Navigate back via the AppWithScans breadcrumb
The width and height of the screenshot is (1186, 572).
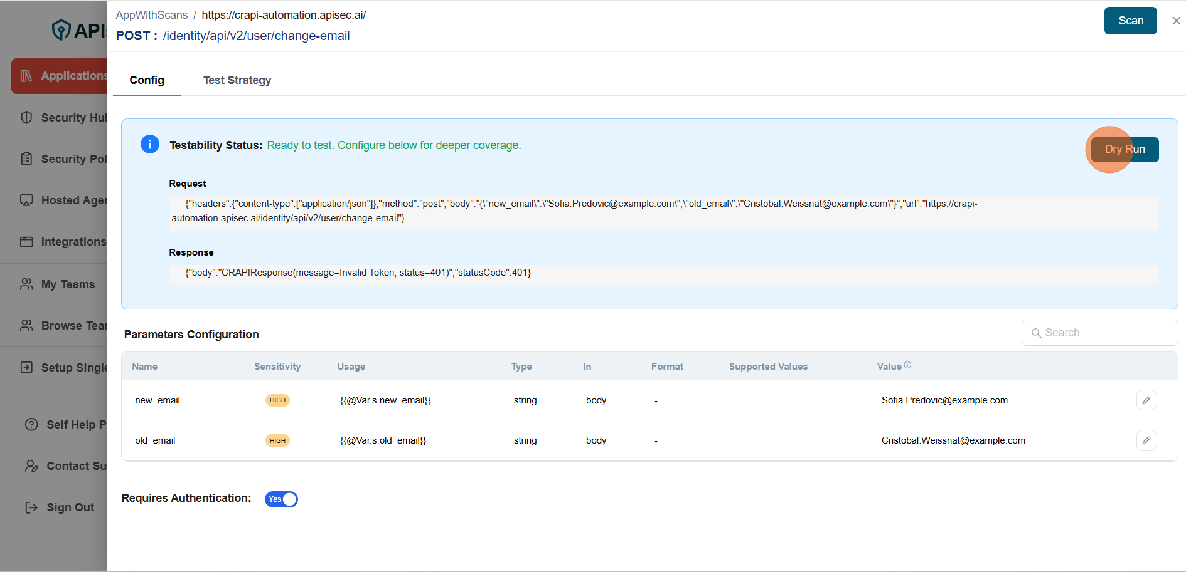point(151,14)
